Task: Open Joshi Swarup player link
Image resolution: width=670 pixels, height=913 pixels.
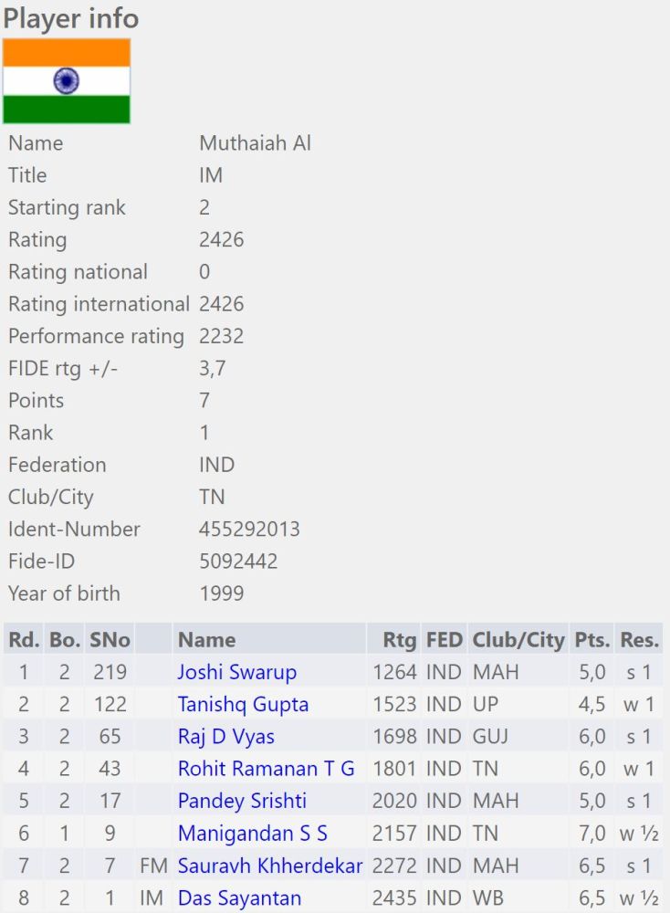Action: pos(236,673)
